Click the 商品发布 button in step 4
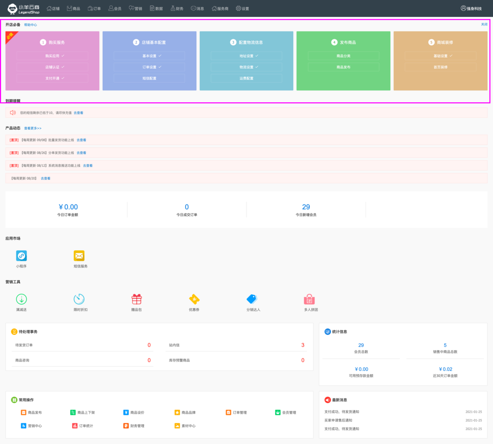This screenshot has height=444, width=493. point(343,67)
